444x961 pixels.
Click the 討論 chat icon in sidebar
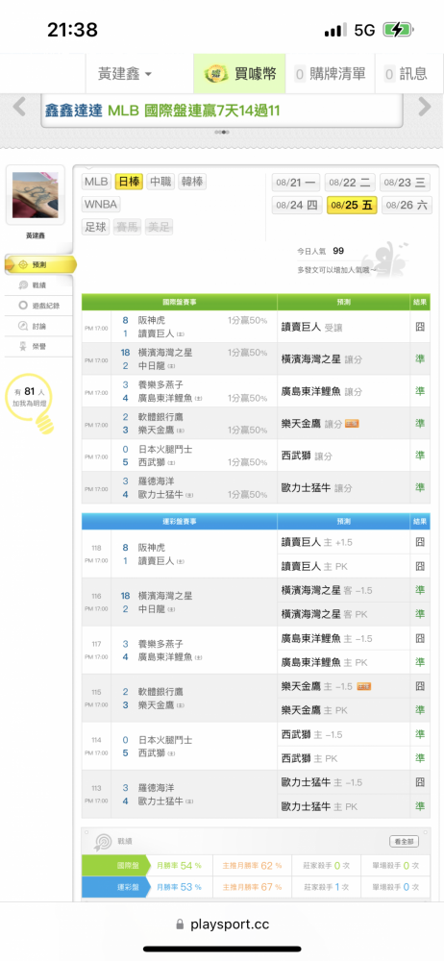pyautogui.click(x=23, y=326)
